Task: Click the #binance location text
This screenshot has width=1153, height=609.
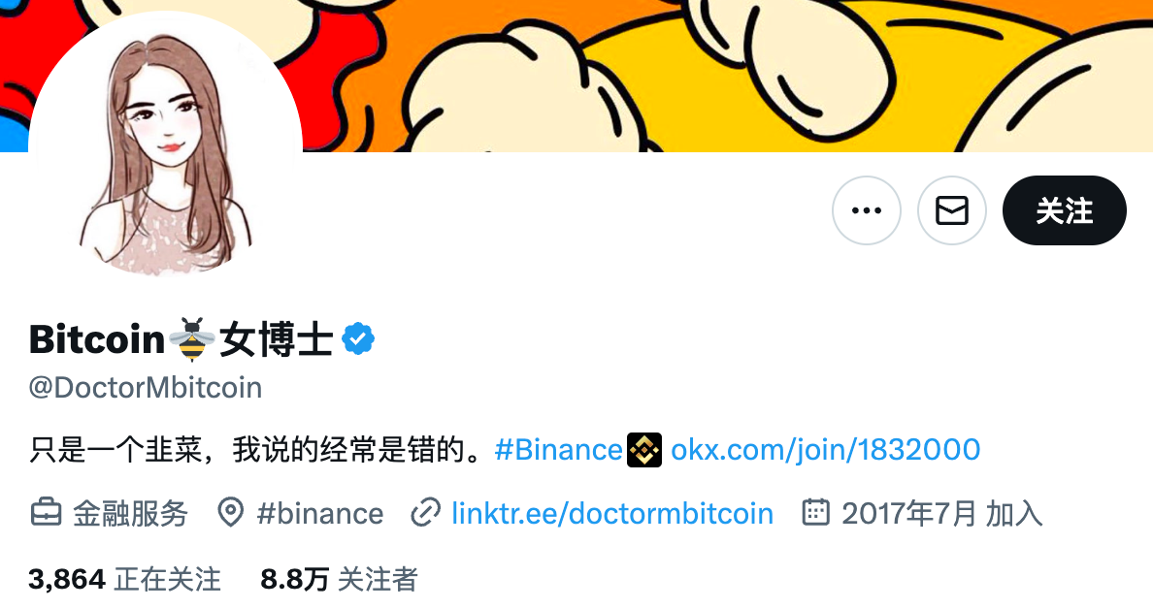Action: (x=320, y=514)
